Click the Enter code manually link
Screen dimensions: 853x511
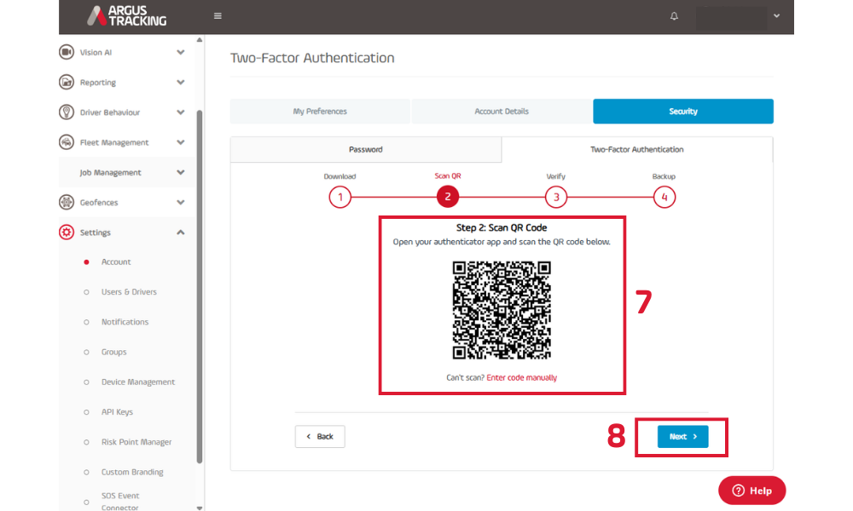click(x=522, y=377)
